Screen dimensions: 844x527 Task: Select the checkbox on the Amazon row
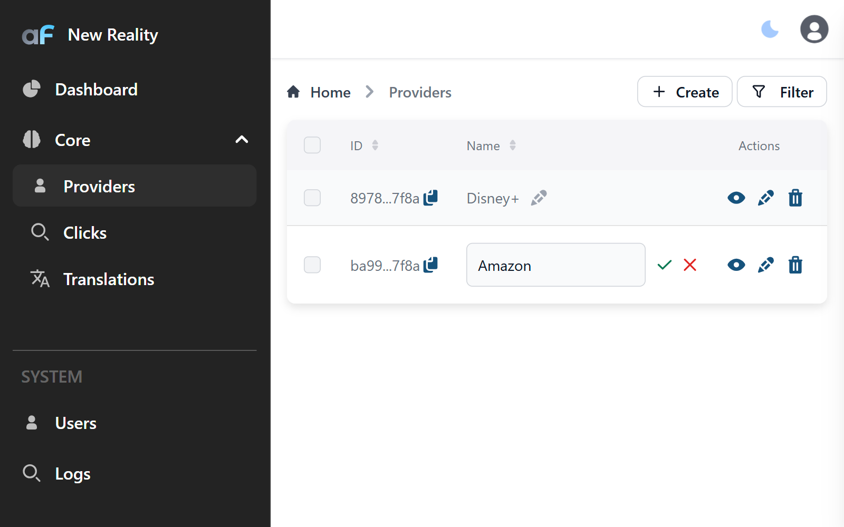point(312,265)
